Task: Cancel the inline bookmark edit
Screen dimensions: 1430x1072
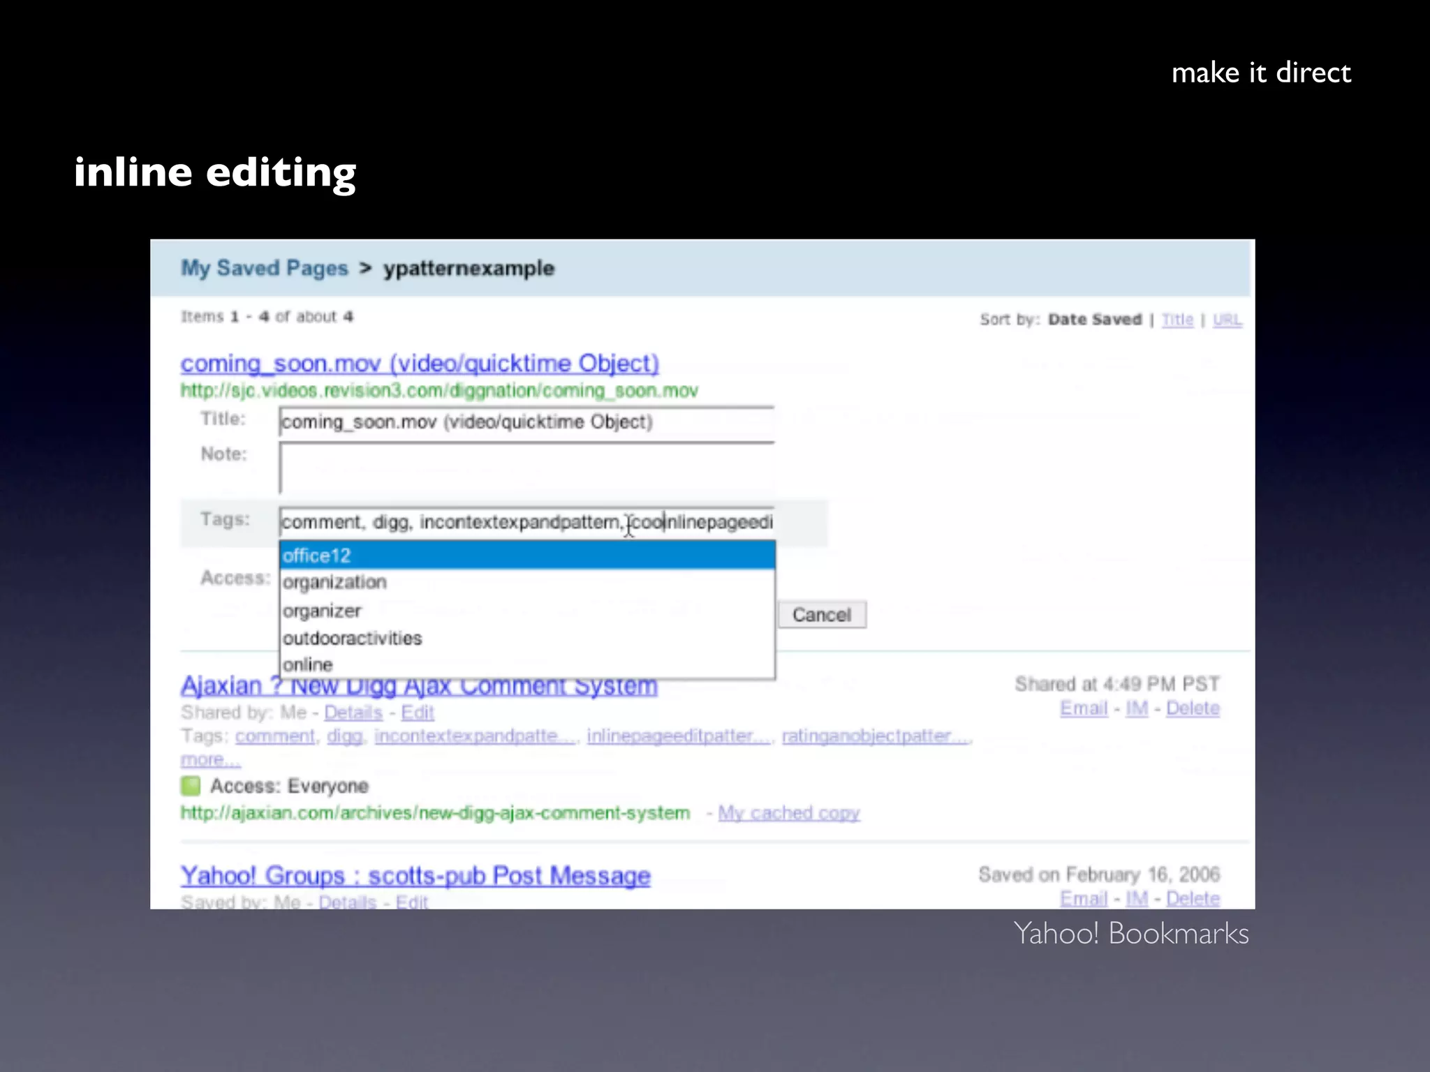Action: tap(822, 615)
